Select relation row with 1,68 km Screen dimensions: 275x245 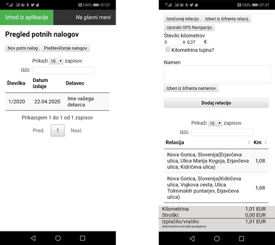pyautogui.click(x=216, y=188)
